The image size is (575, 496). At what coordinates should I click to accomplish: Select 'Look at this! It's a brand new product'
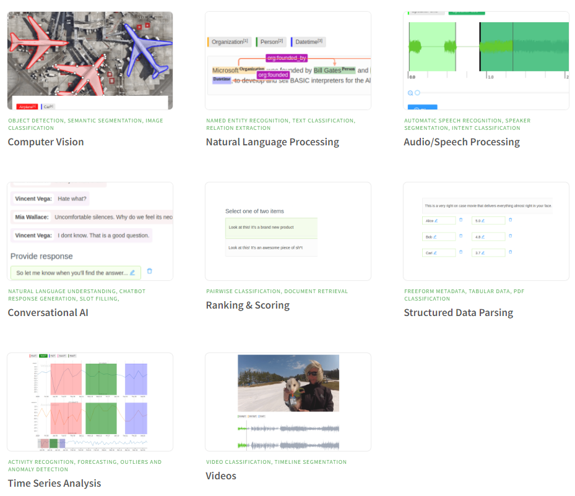[x=271, y=228]
